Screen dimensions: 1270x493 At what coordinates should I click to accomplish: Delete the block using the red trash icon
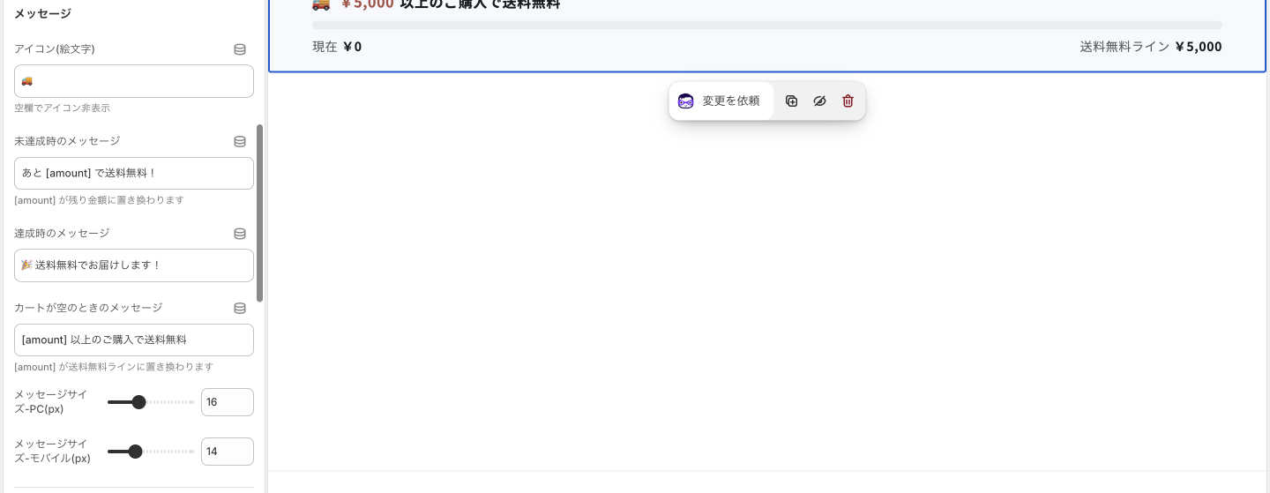point(848,101)
